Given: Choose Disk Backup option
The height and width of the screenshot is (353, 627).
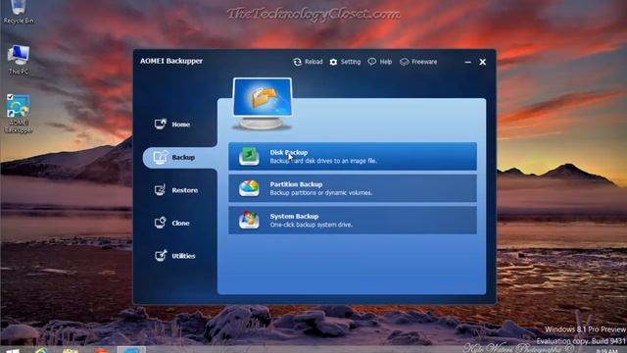Looking at the screenshot, I should click(x=353, y=156).
